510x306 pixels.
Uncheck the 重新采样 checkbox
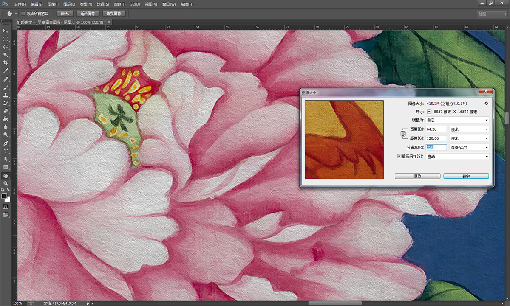(x=399, y=157)
